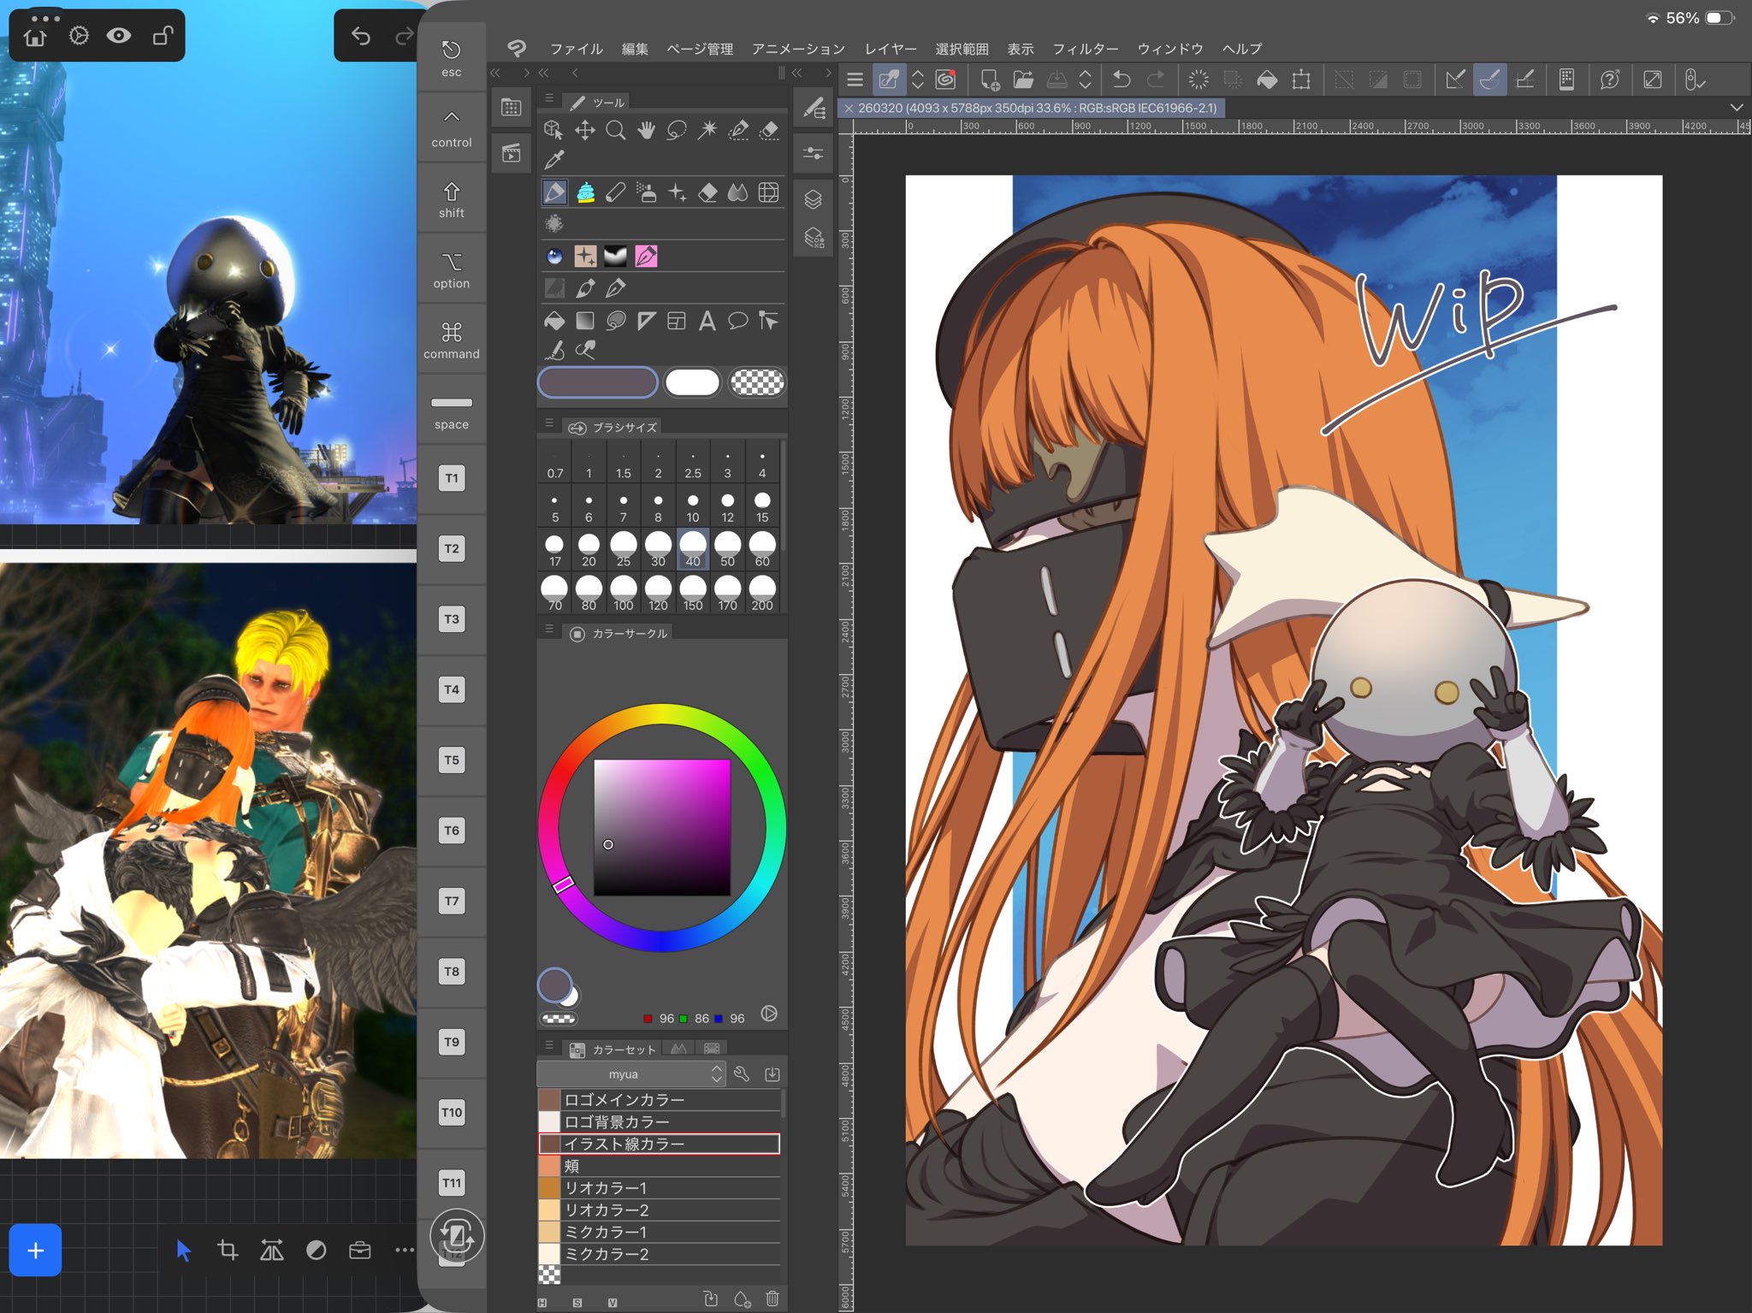This screenshot has height=1313, width=1752.
Task: Select the Eyedropper tool
Action: click(554, 159)
